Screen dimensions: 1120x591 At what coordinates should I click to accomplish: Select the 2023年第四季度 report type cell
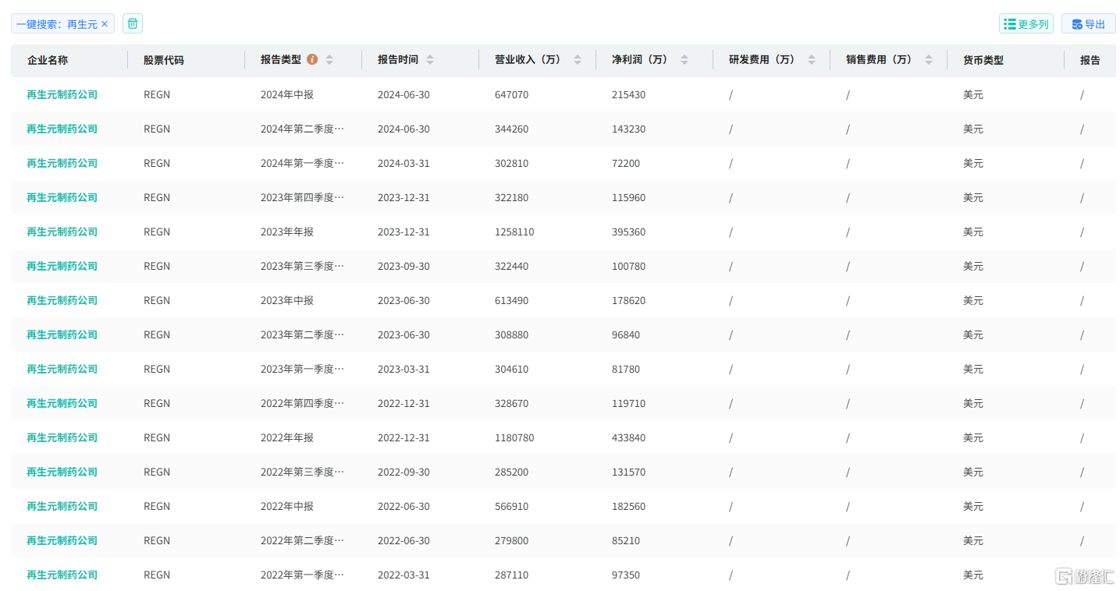point(302,197)
